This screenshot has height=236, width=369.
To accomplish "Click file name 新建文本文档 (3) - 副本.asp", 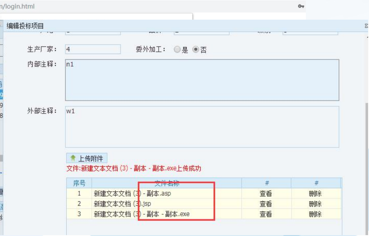I will (132, 194).
